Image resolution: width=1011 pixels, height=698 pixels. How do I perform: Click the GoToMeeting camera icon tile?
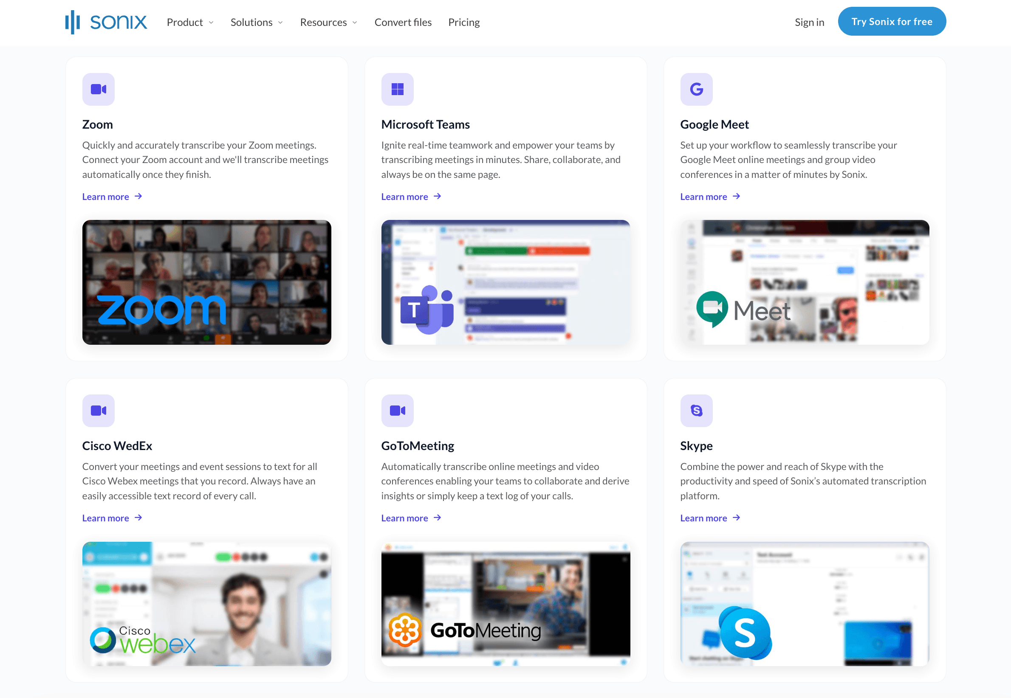397,411
